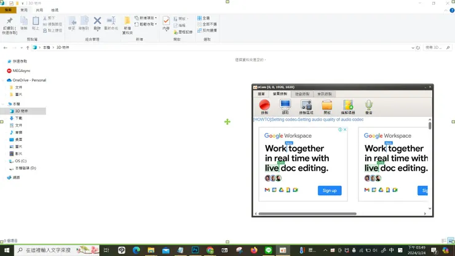The image size is (455, 256).
Task: Click the Delete X icon in ribbon
Action: (97, 23)
